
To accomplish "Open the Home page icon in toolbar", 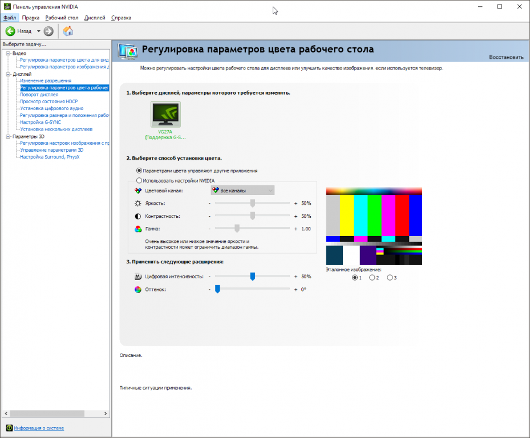I will [x=68, y=31].
